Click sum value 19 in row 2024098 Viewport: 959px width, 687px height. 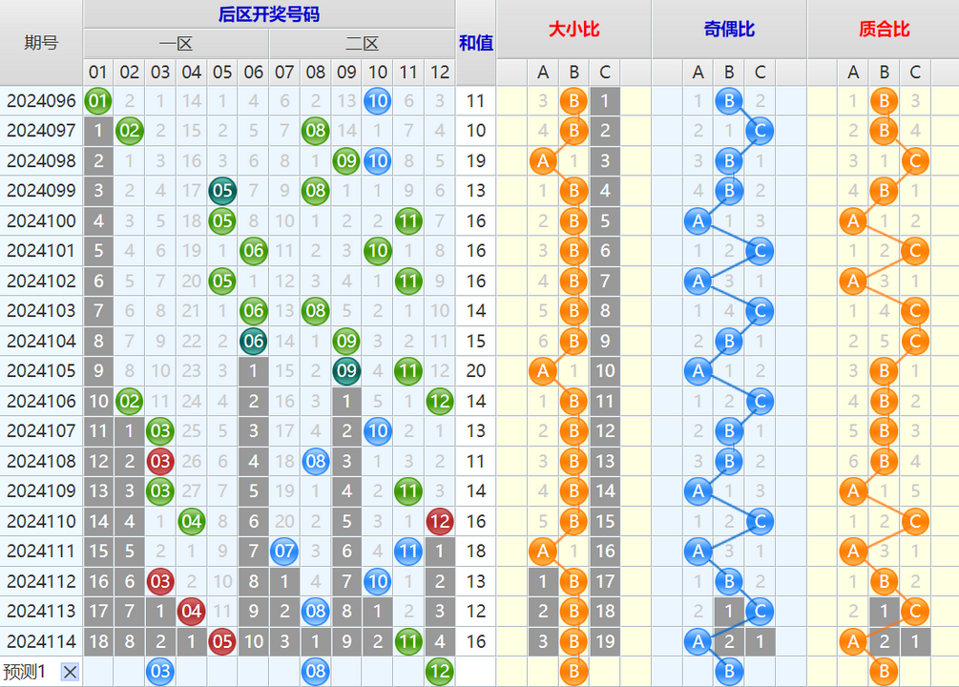tap(476, 161)
